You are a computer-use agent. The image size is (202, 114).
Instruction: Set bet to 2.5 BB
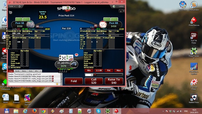(x=99, y=71)
